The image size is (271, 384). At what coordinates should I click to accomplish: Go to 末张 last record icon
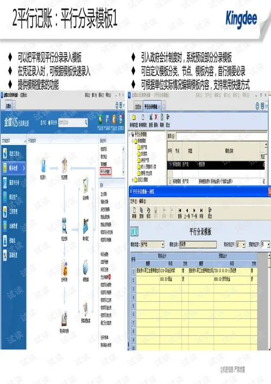(201, 210)
